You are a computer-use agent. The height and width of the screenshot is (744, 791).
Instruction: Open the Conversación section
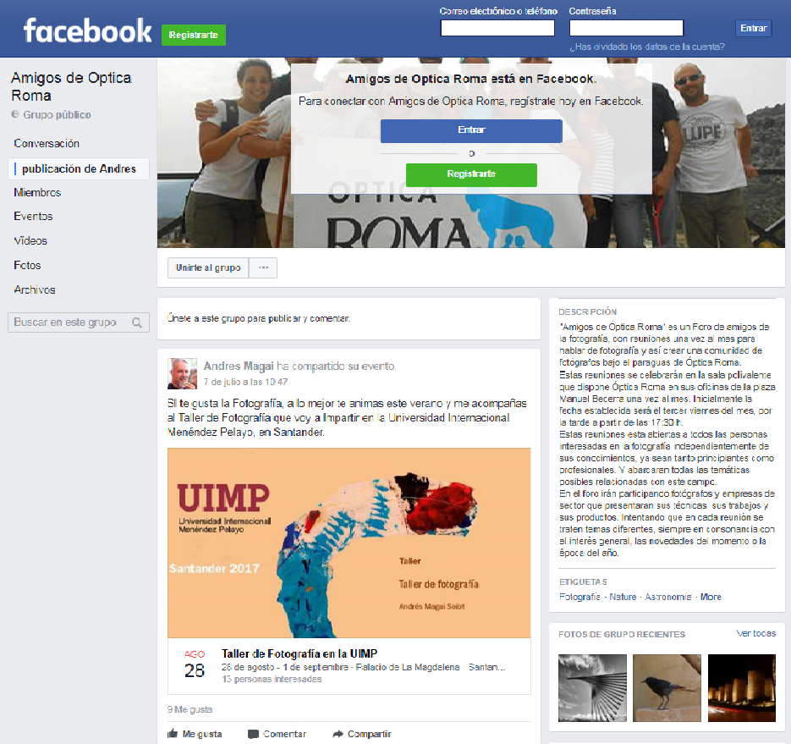[x=47, y=143]
